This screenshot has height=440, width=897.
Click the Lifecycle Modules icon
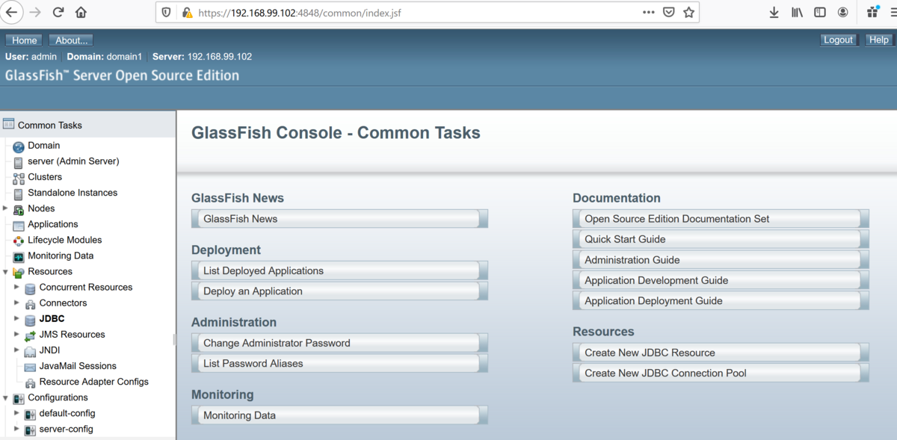19,241
